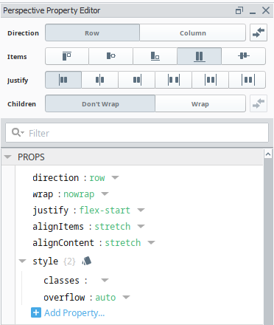The width and height of the screenshot is (274, 325).
Task: Switch Direction to Column
Action: coord(193,32)
